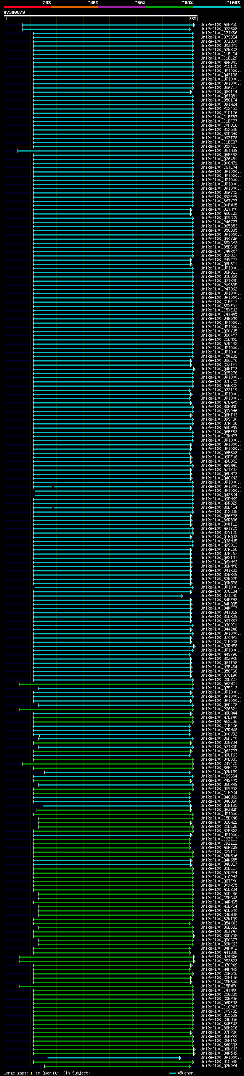The height and width of the screenshot is (1076, 244).
Task: Select entry UniRef100_P15125
Action: (x=219, y=66)
